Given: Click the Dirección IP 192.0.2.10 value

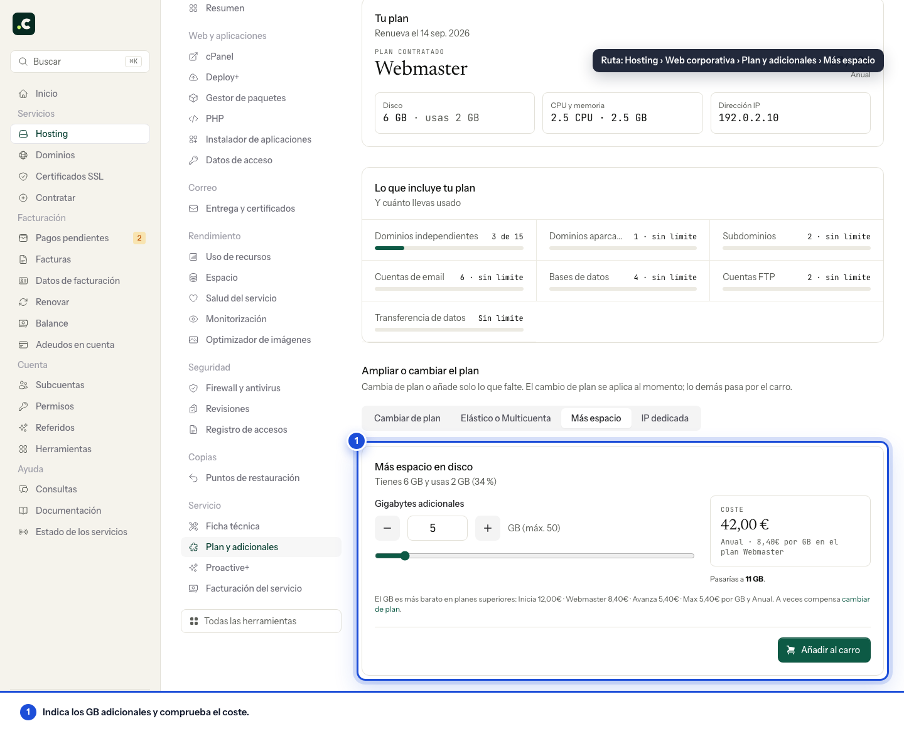Looking at the screenshot, I should (748, 118).
